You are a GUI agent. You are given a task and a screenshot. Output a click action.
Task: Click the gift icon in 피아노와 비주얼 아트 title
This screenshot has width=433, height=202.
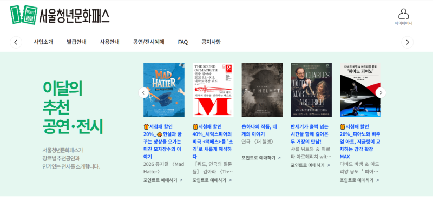pyautogui.click(x=343, y=127)
